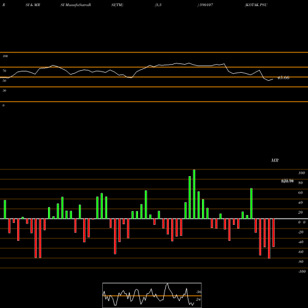This screenshot has height=308, width=308.
Task: Open the mini overview chart thumbnail
Action: pos(152,295)
